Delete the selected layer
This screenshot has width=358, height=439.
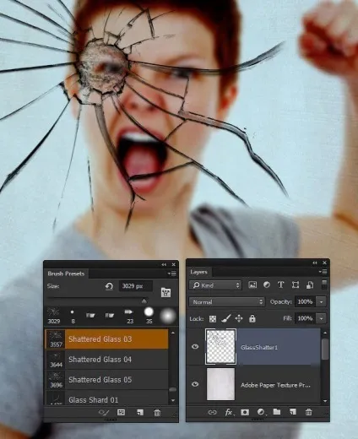click(x=308, y=412)
